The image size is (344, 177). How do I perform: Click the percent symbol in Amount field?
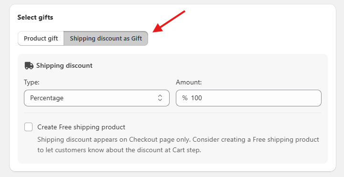click(x=185, y=98)
